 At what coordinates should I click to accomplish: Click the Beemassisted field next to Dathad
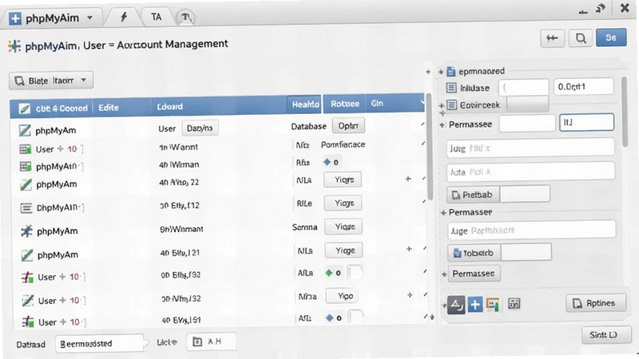point(99,344)
